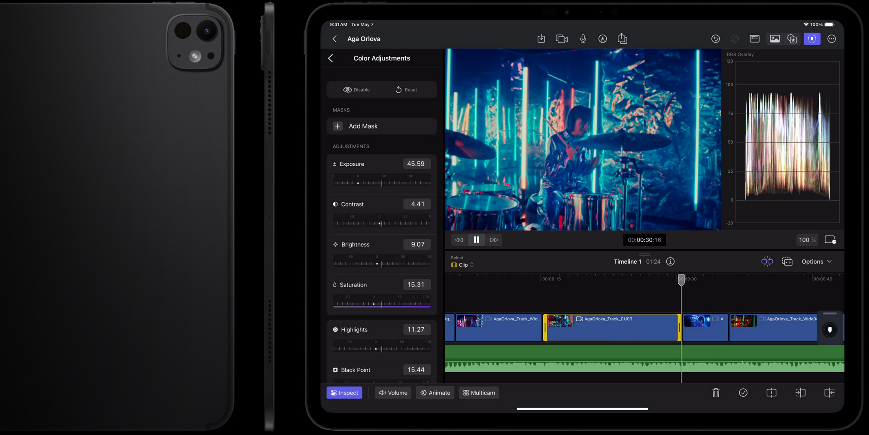Open the photo browser icon
Viewport: 869px width, 435px height.
click(x=775, y=39)
